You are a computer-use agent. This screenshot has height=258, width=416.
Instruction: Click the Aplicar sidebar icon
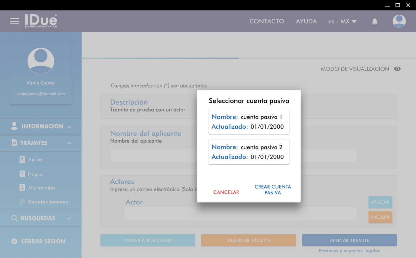click(22, 160)
